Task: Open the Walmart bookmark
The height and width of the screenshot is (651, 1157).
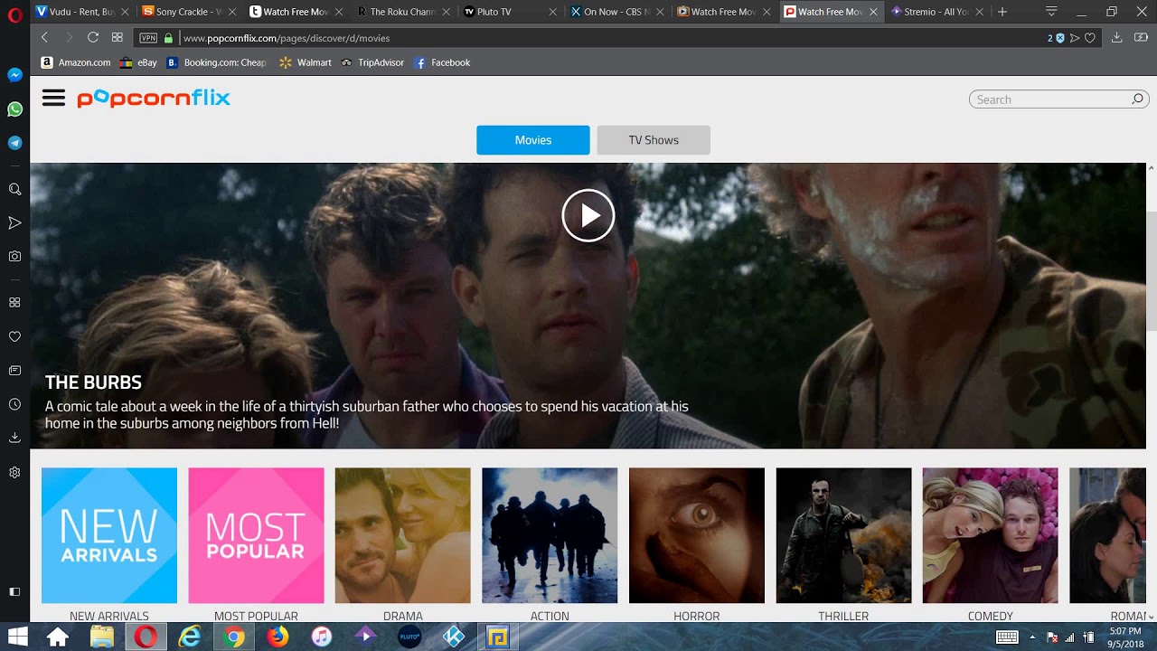Action: coord(305,62)
